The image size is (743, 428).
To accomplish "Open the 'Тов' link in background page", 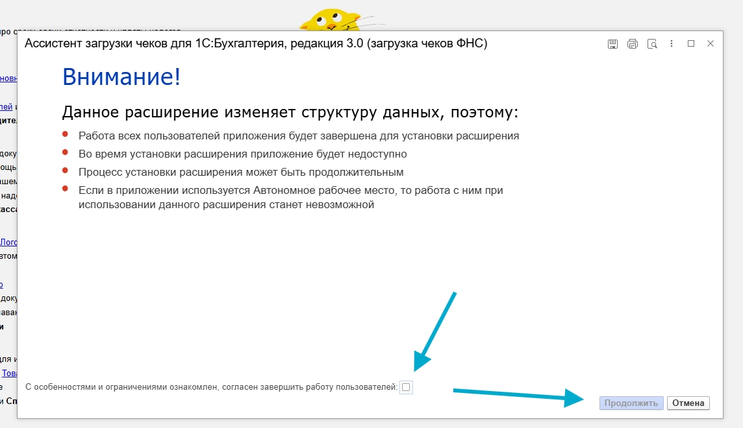I will [x=10, y=373].
